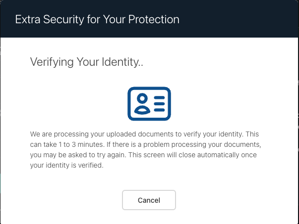This screenshot has width=299, height=224.
Task: Click the 'your identity is verified.' last line
Action: coord(67,166)
